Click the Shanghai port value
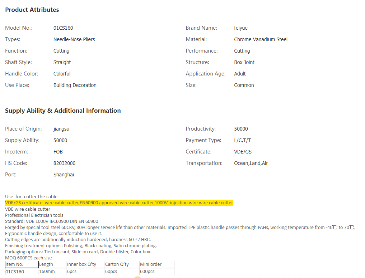The image size is (365, 278). pos(64,175)
